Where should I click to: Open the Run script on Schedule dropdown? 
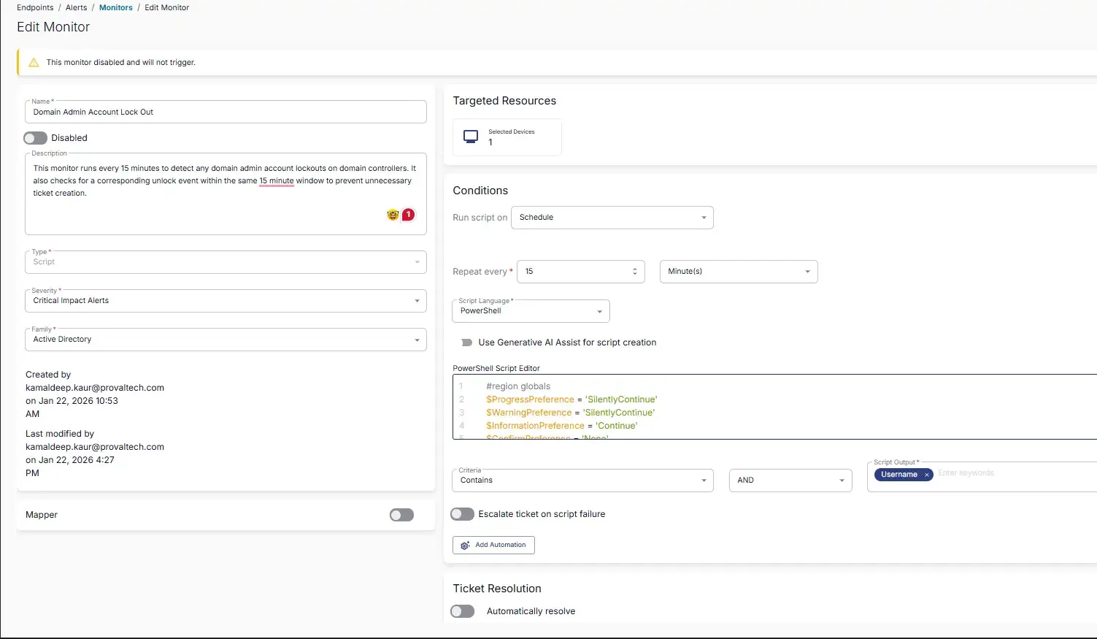point(612,218)
